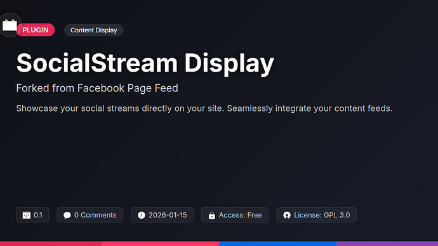Open the 0 Comments label
The width and height of the screenshot is (438, 246).
[95, 215]
